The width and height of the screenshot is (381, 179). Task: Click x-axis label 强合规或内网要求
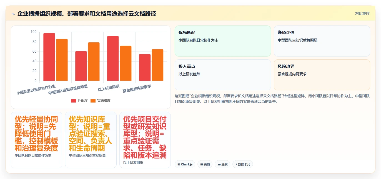[137, 89]
